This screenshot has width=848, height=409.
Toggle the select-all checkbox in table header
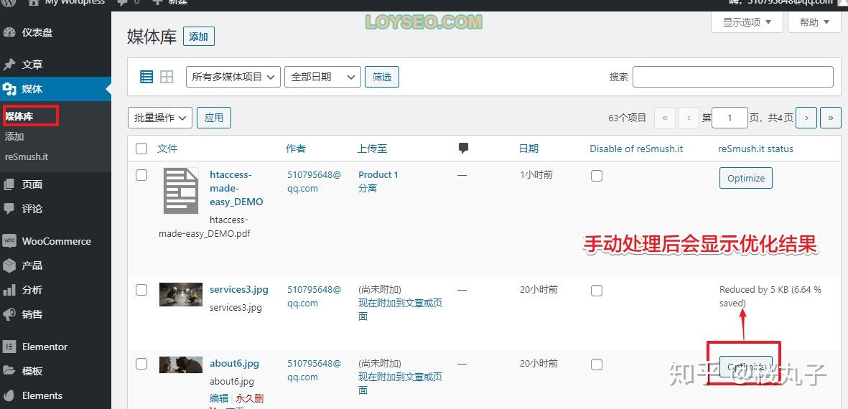pos(141,149)
